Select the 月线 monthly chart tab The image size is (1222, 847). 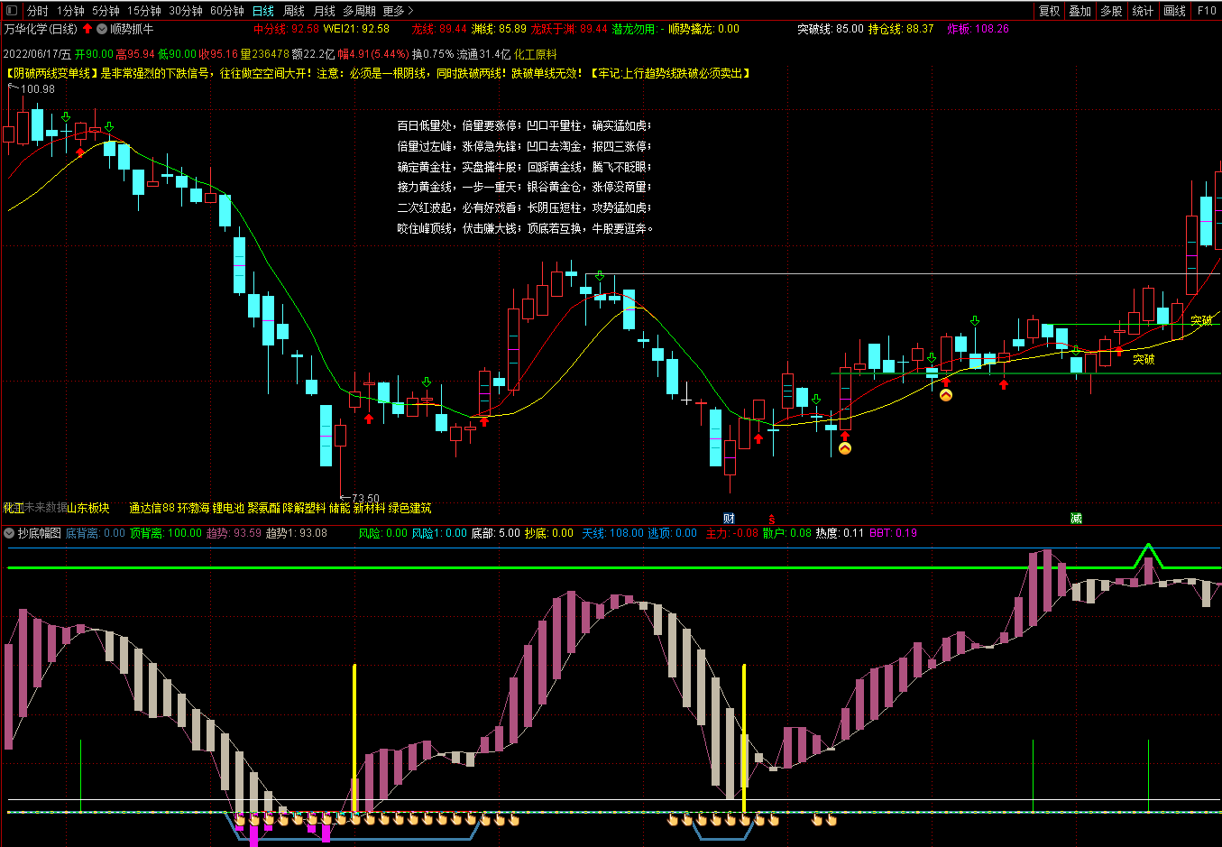(325, 11)
